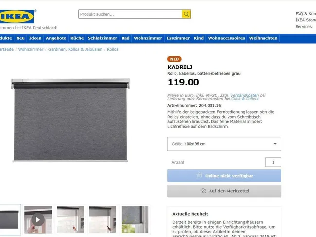Open the Schlafzimmer menu
Viewport: 316px width, 237px height.
pyautogui.click(x=103, y=38)
